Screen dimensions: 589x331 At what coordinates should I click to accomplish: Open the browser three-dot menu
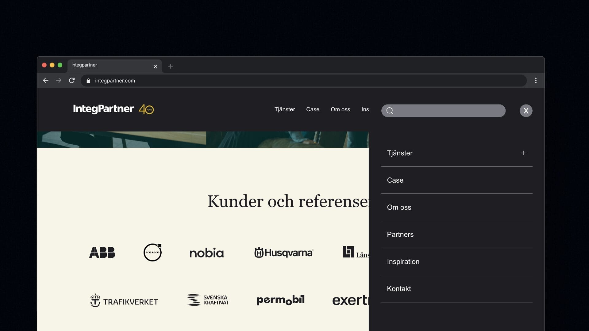click(x=536, y=80)
